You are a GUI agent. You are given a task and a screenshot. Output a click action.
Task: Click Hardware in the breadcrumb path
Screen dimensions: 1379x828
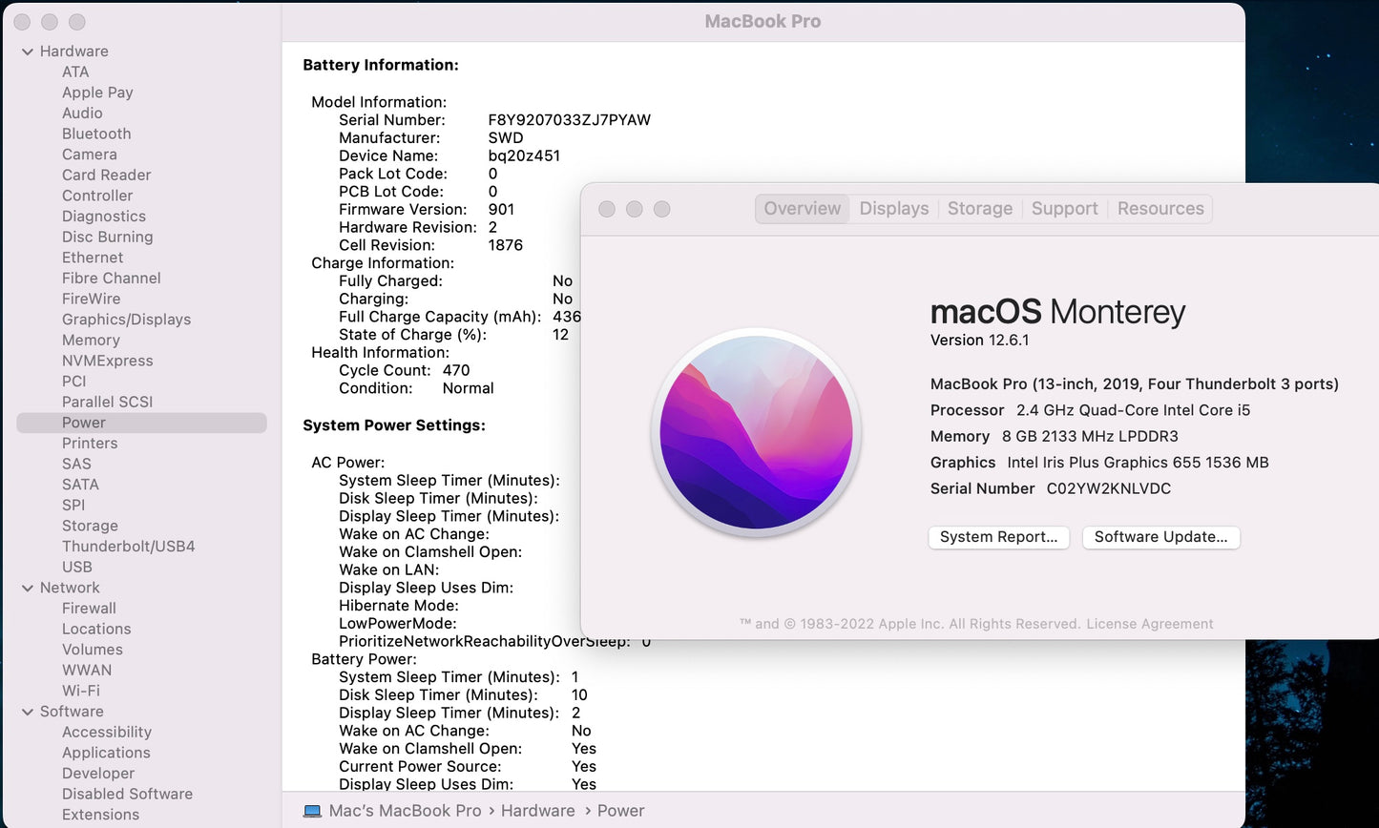tap(537, 810)
